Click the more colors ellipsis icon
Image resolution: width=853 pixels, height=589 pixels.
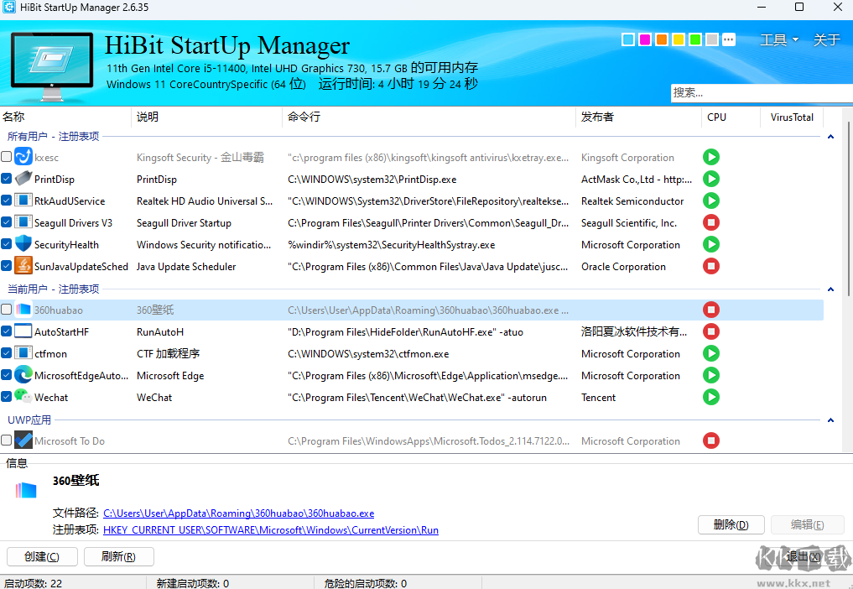(x=728, y=39)
